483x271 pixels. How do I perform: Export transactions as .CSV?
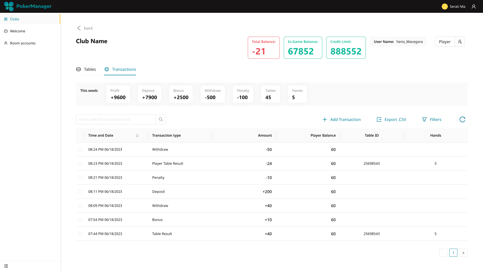click(x=391, y=119)
